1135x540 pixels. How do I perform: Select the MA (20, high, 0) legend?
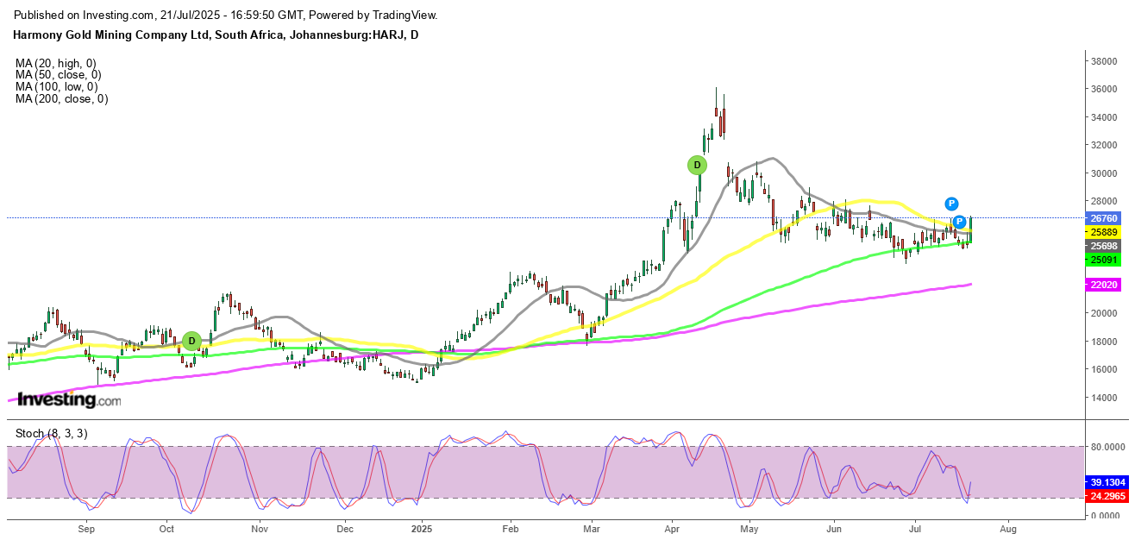coord(56,63)
